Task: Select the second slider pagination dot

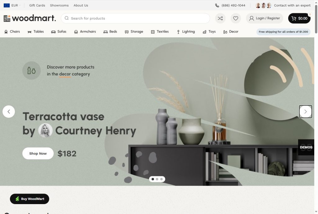Action: click(x=157, y=179)
